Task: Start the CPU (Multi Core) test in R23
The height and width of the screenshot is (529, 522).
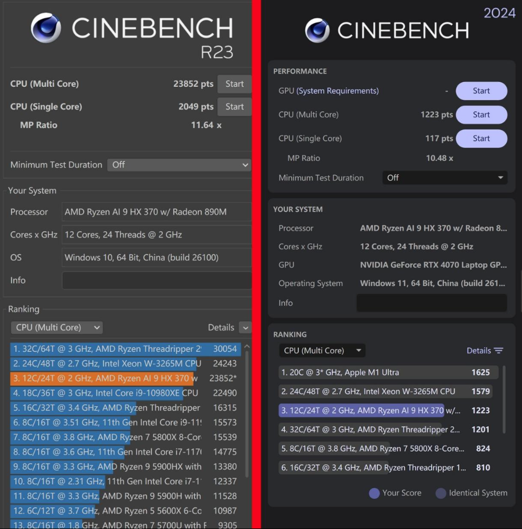Action: pyautogui.click(x=234, y=84)
